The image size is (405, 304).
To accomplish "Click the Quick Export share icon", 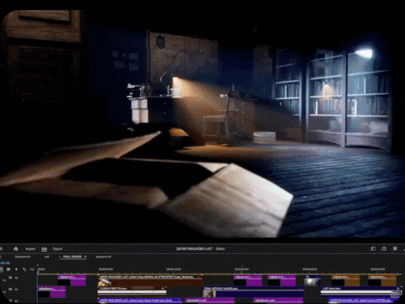I will tap(384, 248).
